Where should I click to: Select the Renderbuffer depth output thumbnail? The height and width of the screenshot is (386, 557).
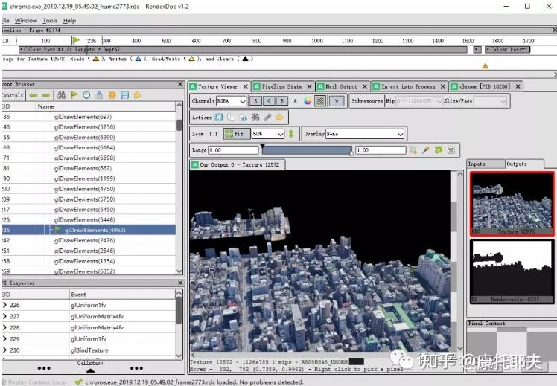[512, 271]
